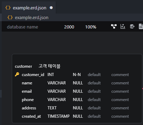The image size is (143, 125).
Task: Click comment field of created_at row
Action: [120, 116]
